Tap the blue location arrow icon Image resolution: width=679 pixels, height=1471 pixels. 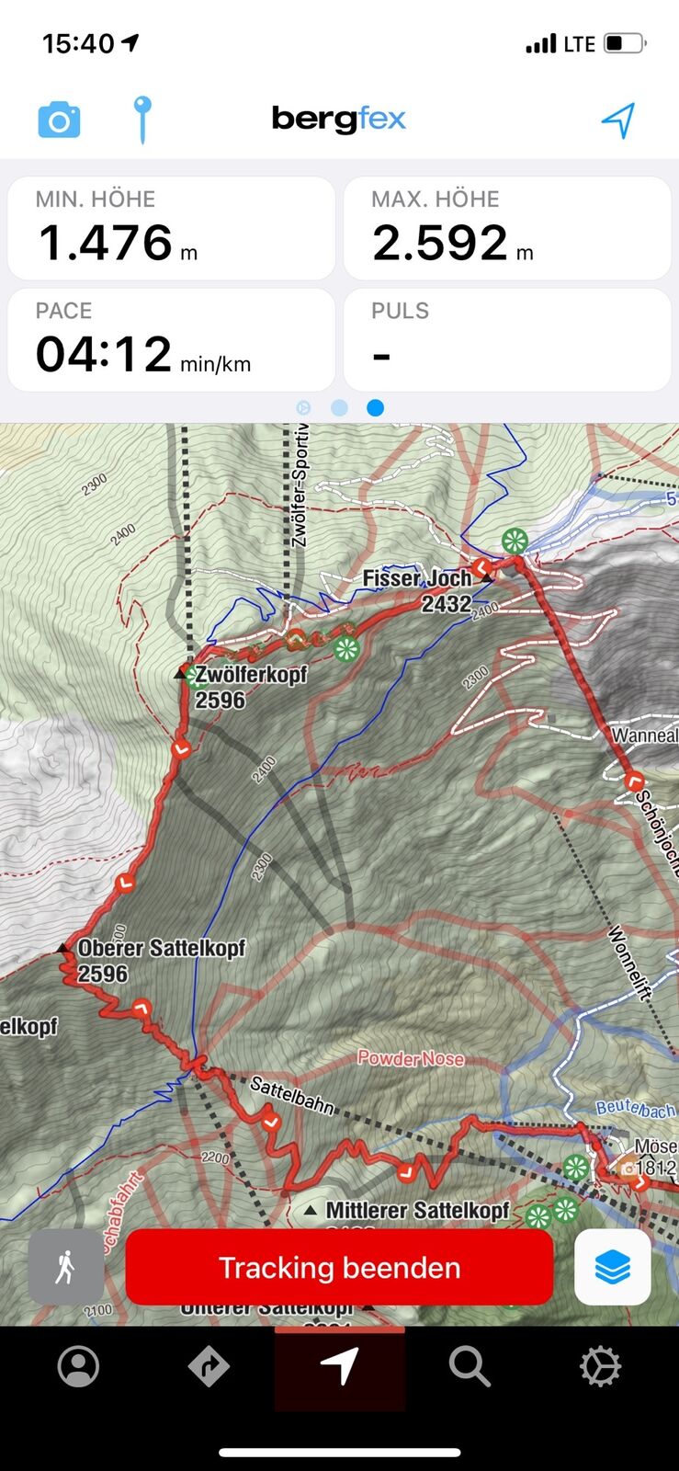pyautogui.click(x=618, y=120)
